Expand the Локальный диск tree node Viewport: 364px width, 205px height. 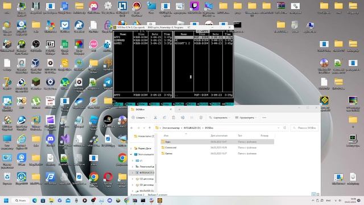pos(133,167)
